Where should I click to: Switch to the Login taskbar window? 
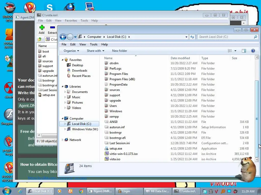point(129,191)
